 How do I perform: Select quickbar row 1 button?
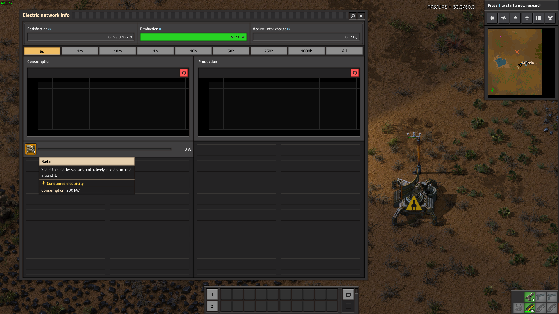(212, 295)
